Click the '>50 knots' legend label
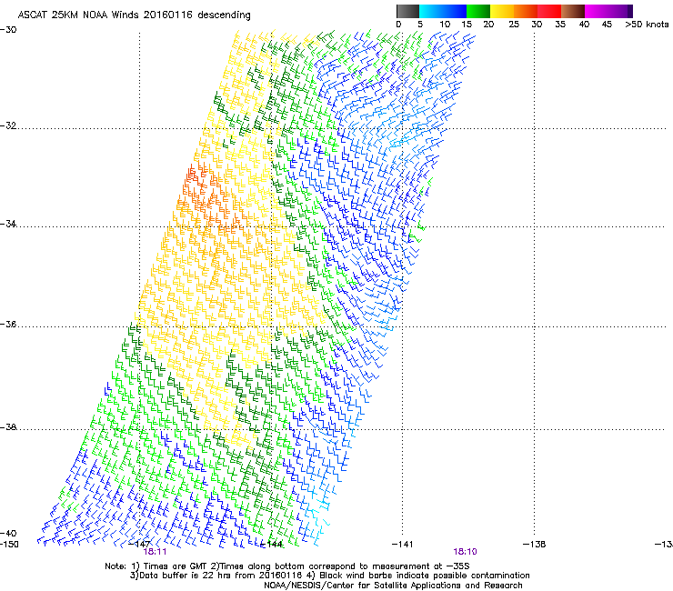 pyautogui.click(x=647, y=25)
